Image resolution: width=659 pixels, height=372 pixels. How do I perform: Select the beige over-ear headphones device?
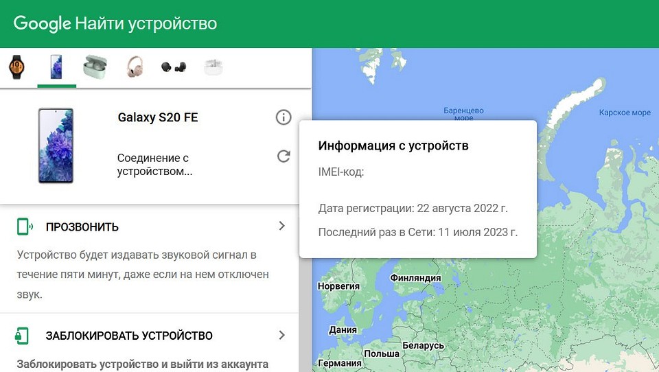pyautogui.click(x=135, y=67)
